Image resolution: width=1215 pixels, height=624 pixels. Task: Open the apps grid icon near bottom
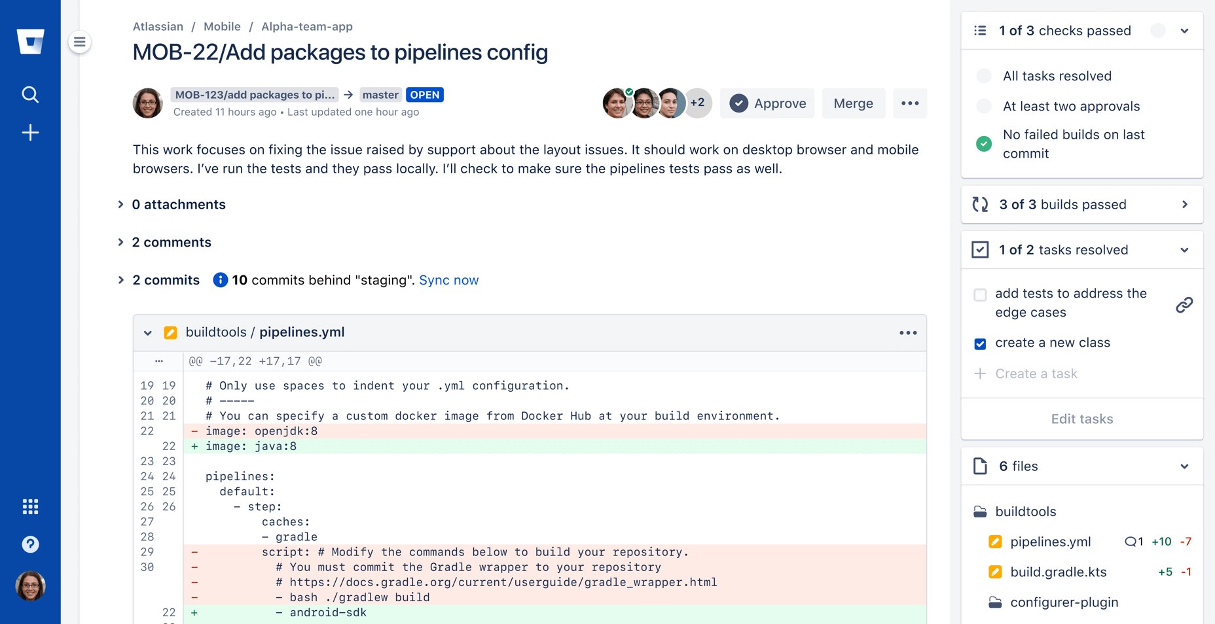point(30,506)
